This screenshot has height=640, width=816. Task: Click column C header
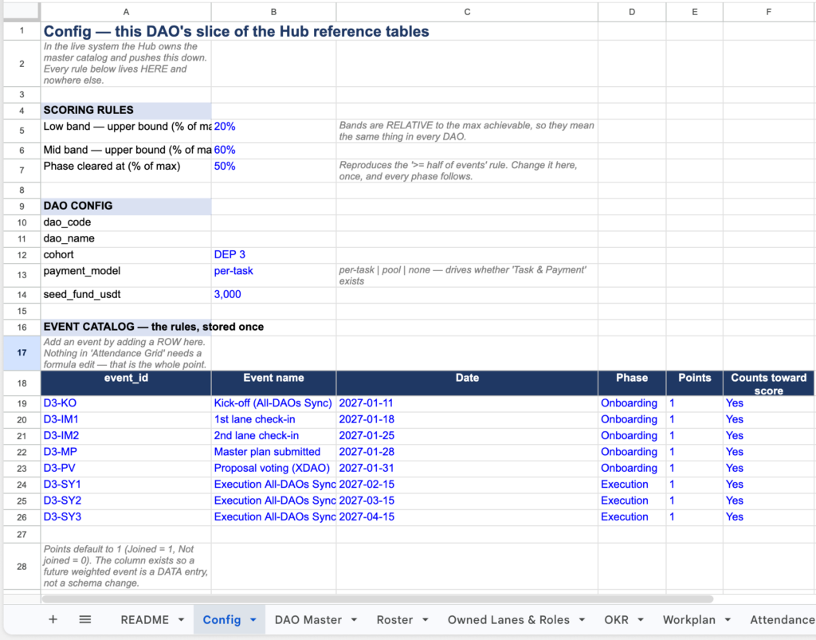point(467,11)
